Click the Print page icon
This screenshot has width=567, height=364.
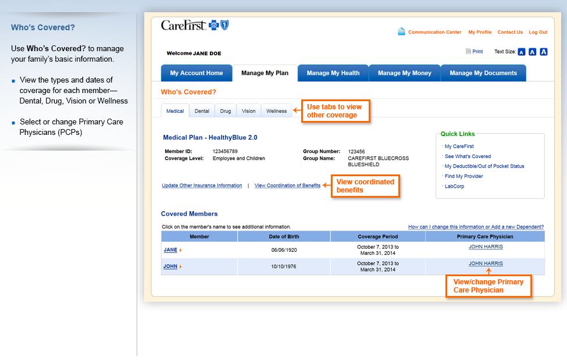point(468,51)
